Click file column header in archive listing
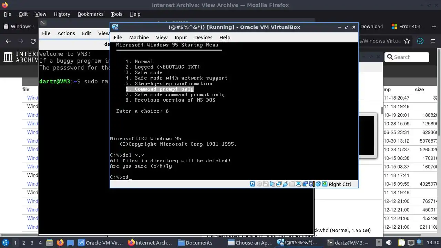The image size is (441, 248). click(x=26, y=90)
